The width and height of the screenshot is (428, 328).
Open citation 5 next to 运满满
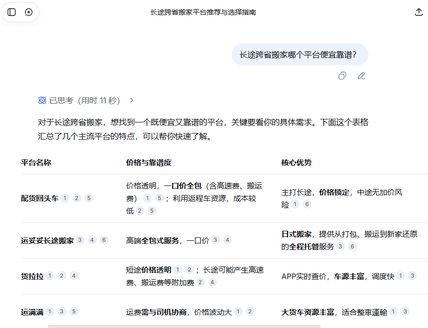(74, 311)
